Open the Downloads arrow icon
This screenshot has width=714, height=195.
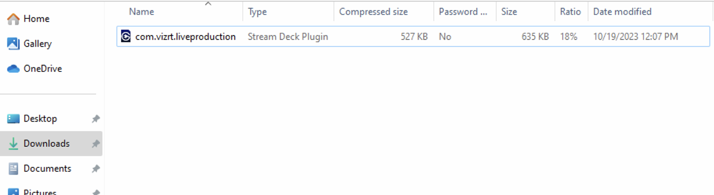(x=14, y=143)
